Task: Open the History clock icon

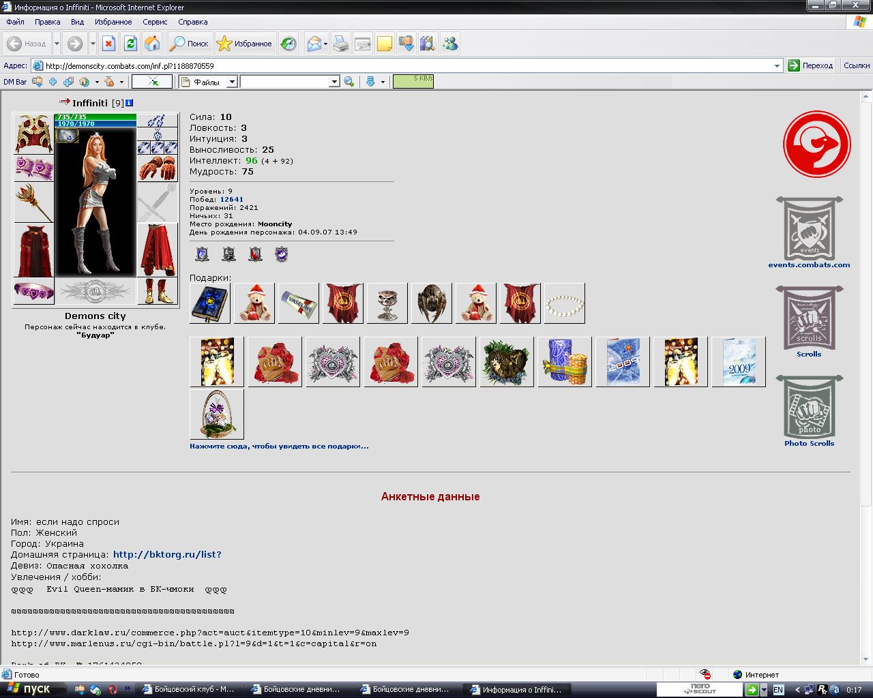Action: (288, 44)
